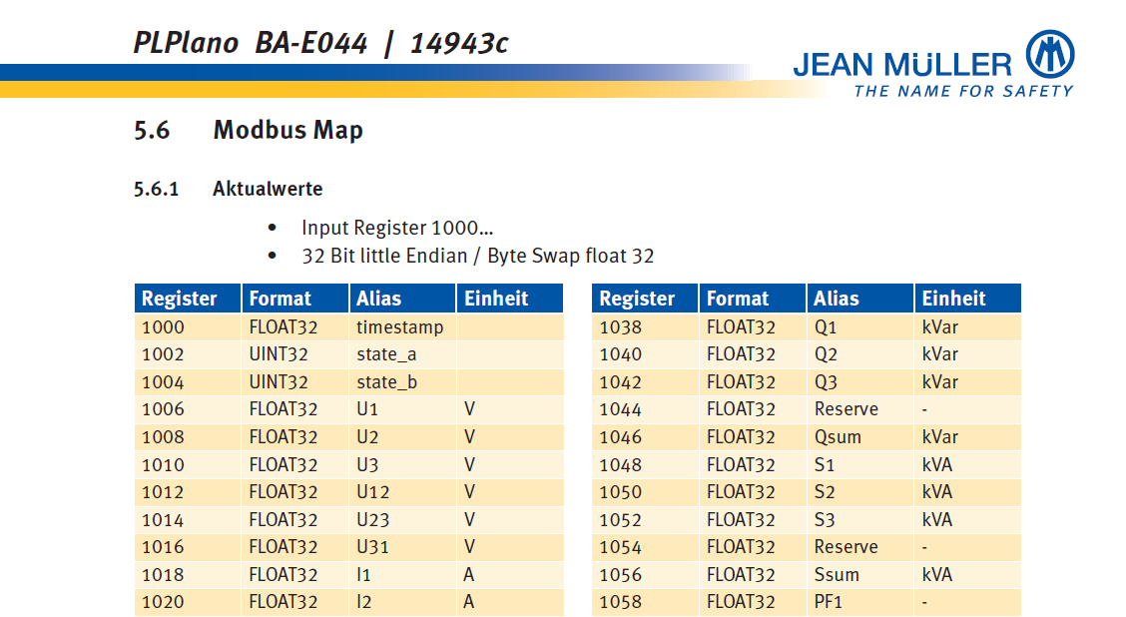Click the Alias header in left table

coord(379,299)
